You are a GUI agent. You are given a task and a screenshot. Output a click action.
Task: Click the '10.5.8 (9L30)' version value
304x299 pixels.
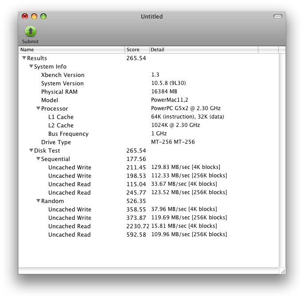[168, 83]
